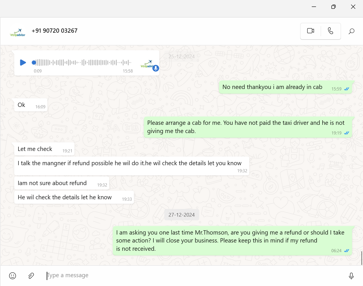Image resolution: width=363 pixels, height=286 pixels.
Task: Play the 0:09 voice message
Action: [x=23, y=63]
